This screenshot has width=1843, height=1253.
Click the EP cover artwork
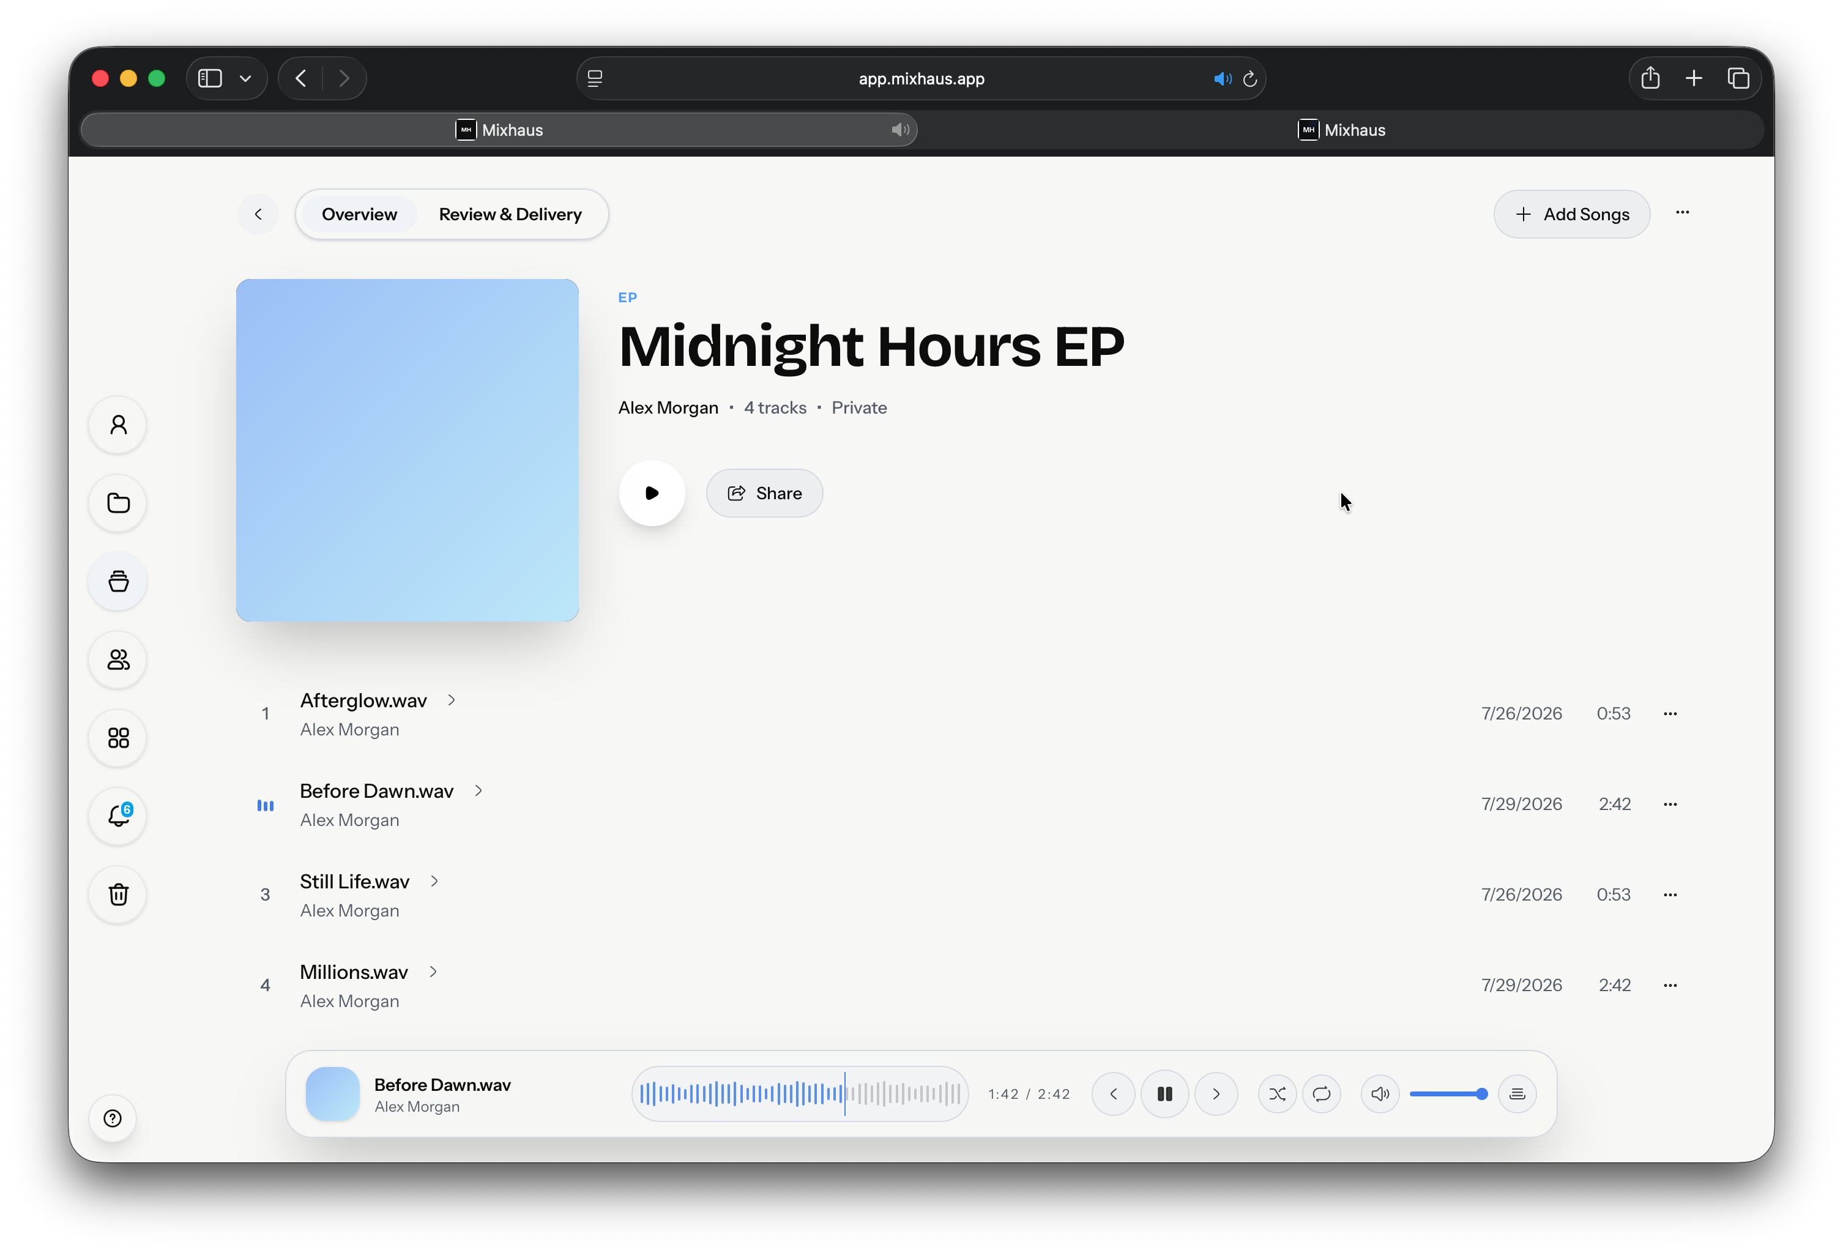[407, 450]
